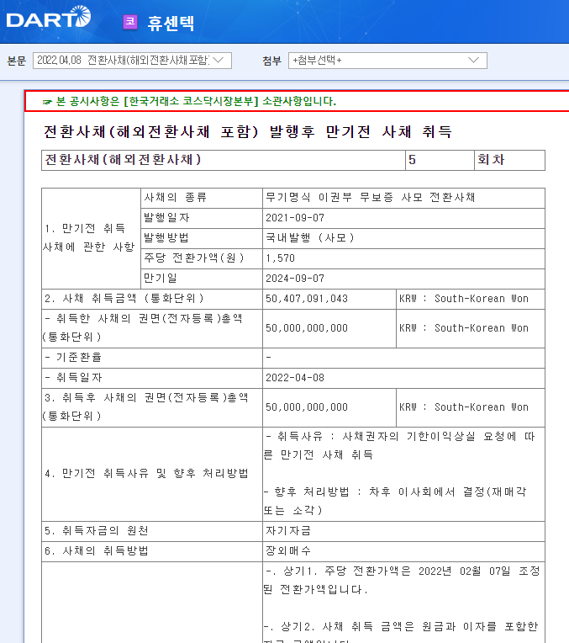Viewport: 569px width, 643px height.
Task: Click the 취득일자 label
Action: click(73, 377)
